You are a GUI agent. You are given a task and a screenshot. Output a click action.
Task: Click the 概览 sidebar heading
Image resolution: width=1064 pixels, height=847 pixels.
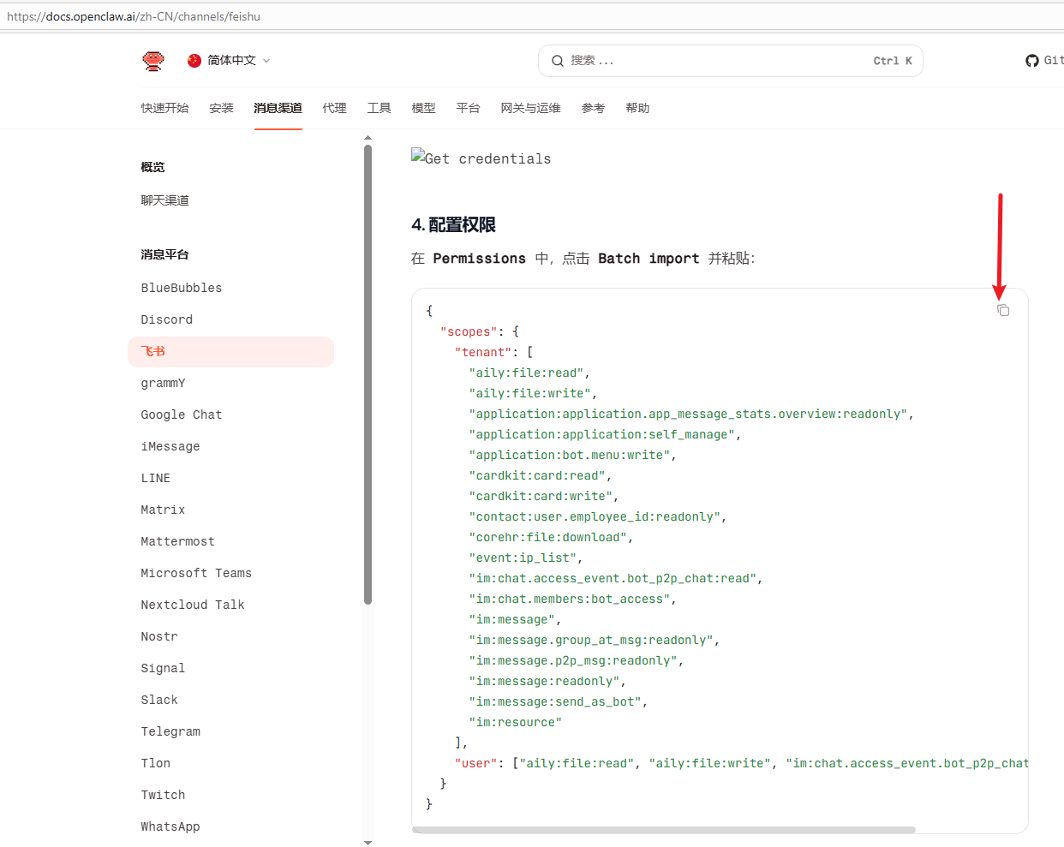[x=153, y=167]
